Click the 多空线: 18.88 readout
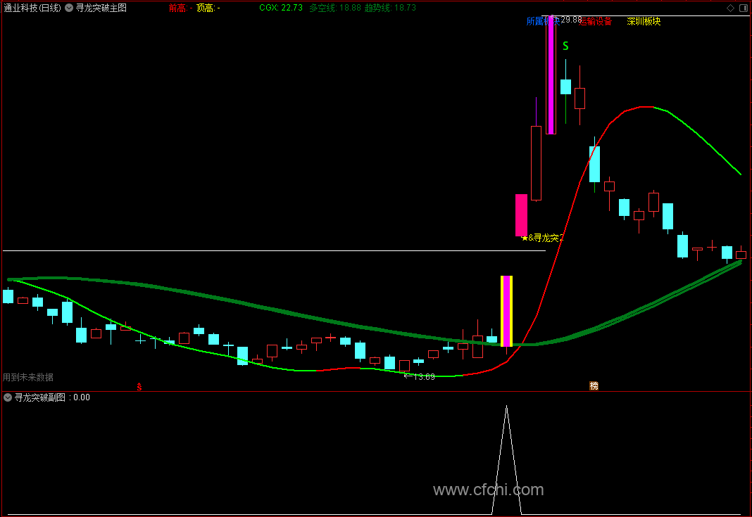Screen dimensions: 752x517 click(334, 8)
